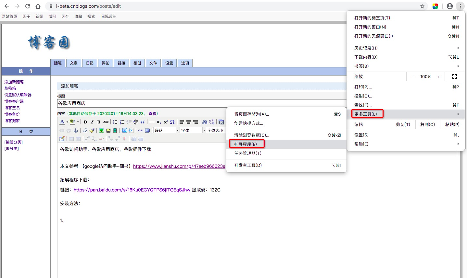Click 复制(C) in the edit row
The image size is (467, 278).
427,124
